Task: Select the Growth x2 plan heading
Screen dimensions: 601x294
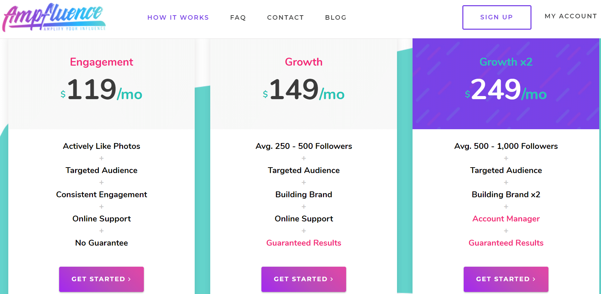Action: 506,62
